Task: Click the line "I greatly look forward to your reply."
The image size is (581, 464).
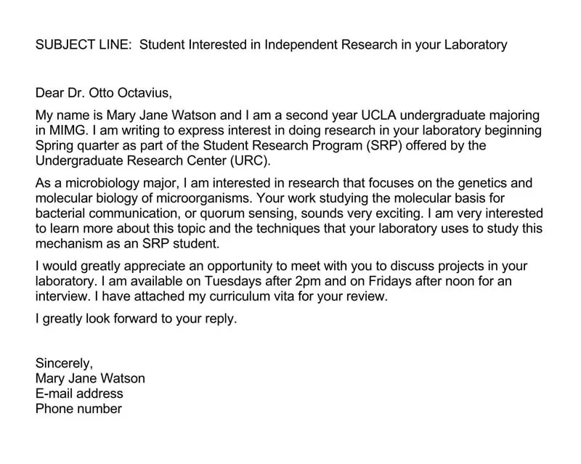Action: click(137, 319)
